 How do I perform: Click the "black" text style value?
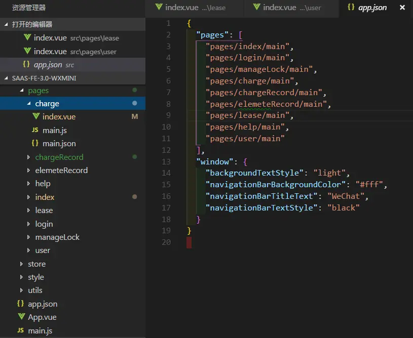point(344,208)
